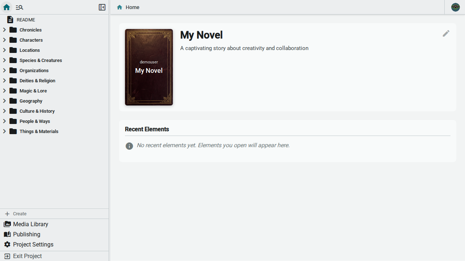
Task: Switch to the Home tab
Action: pos(128,7)
